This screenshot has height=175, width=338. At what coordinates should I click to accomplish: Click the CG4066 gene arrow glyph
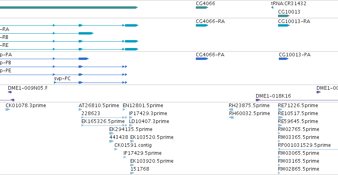(202, 8)
